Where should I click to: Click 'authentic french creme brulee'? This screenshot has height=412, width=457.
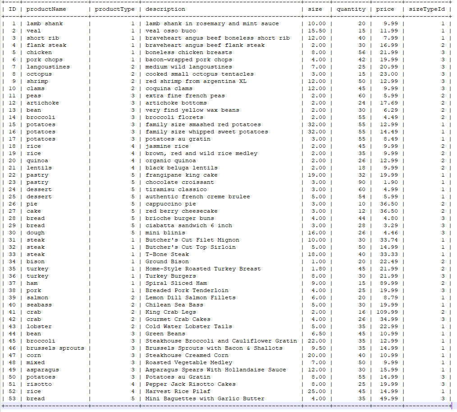click(x=197, y=197)
